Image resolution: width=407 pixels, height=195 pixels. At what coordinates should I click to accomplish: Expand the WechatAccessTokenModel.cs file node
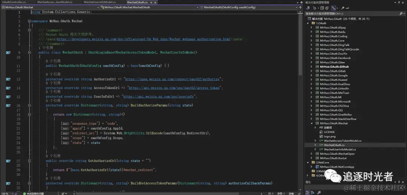315,141
